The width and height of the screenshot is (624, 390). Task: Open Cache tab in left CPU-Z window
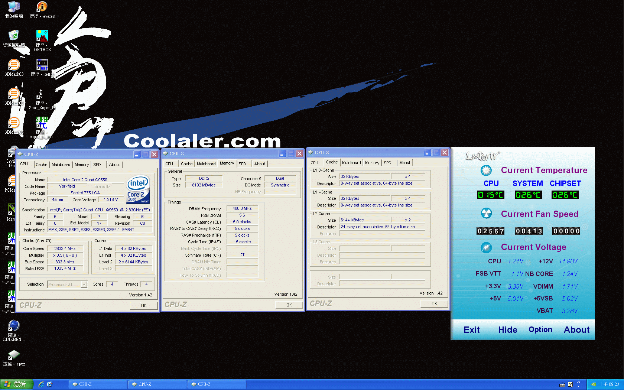(42, 165)
